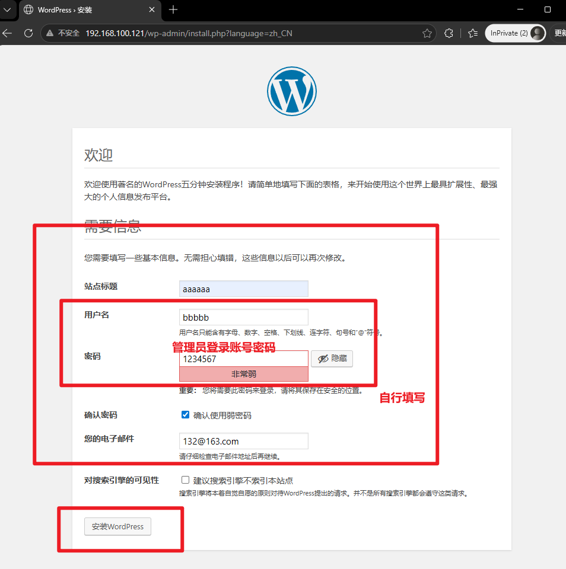The height and width of the screenshot is (569, 566).
Task: Click the 不安全 site security warning
Action: (63, 33)
